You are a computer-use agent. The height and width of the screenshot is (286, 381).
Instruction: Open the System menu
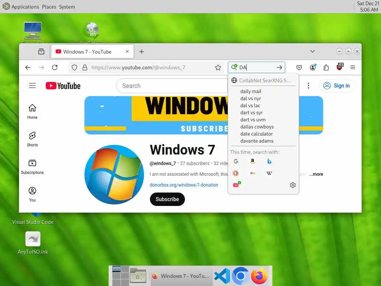pos(67,7)
